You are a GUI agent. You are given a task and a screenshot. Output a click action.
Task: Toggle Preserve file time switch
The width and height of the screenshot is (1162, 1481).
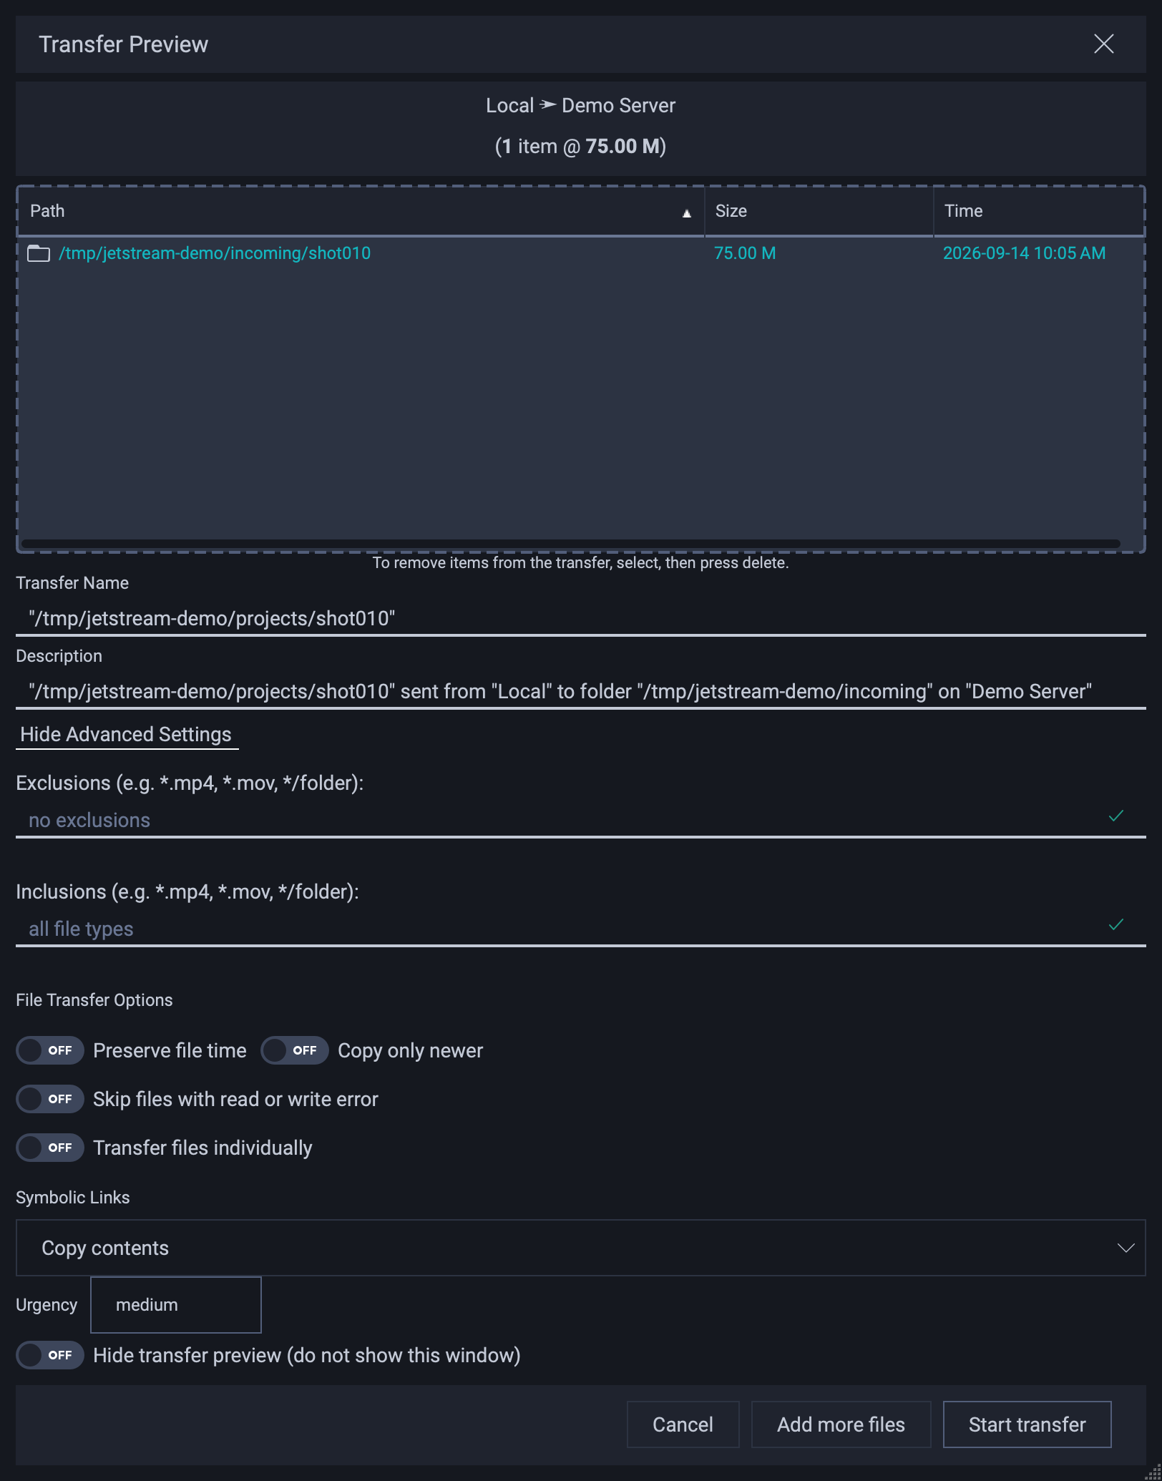[50, 1050]
